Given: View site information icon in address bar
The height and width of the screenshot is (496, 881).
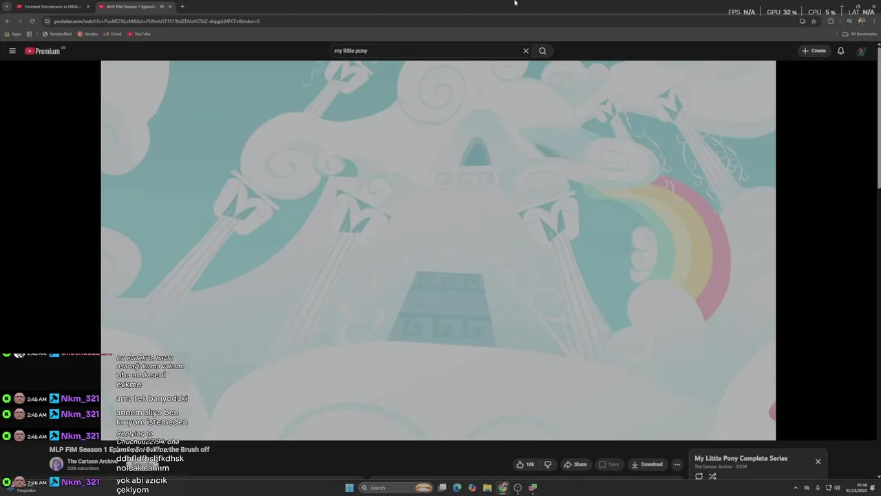Looking at the screenshot, I should 47,21.
